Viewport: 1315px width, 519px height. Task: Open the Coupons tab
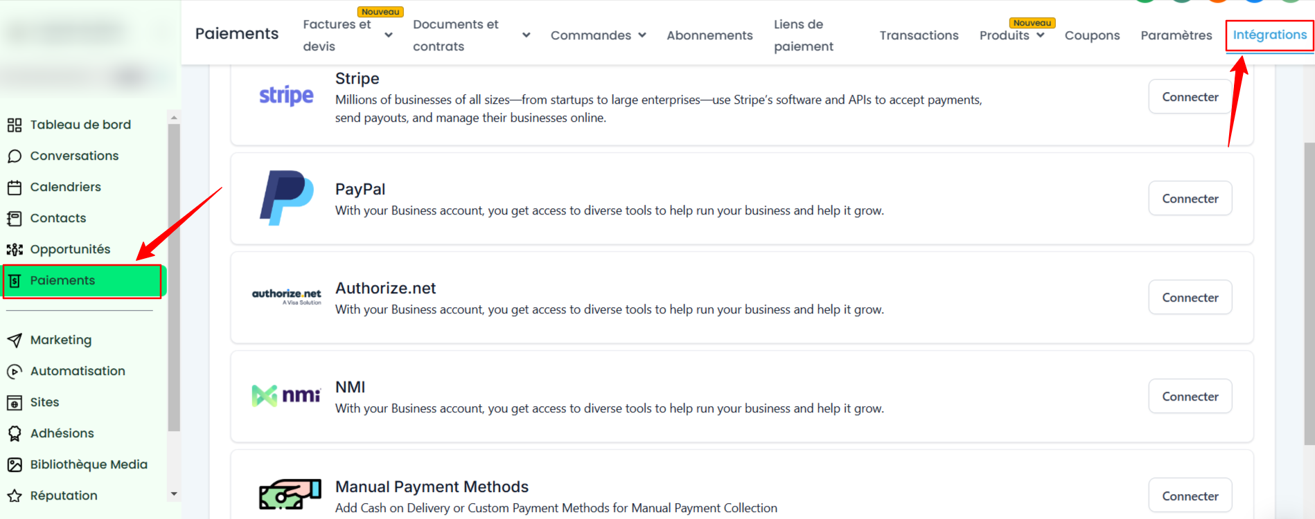(x=1092, y=35)
